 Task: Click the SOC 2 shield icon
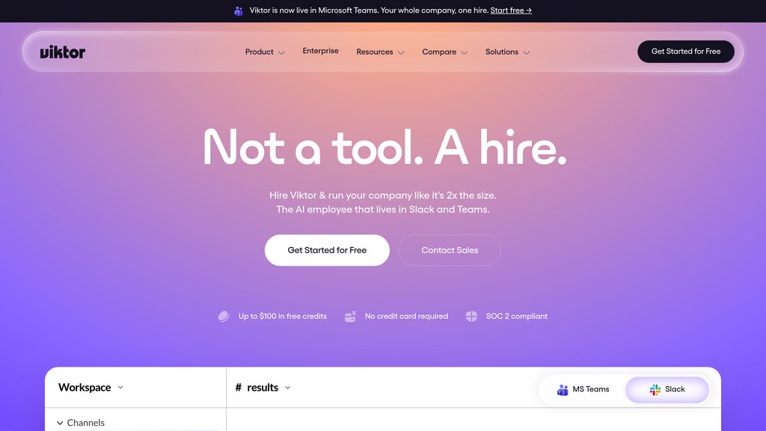[x=471, y=317]
